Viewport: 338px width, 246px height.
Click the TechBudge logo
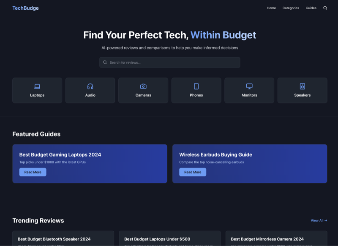point(26,8)
